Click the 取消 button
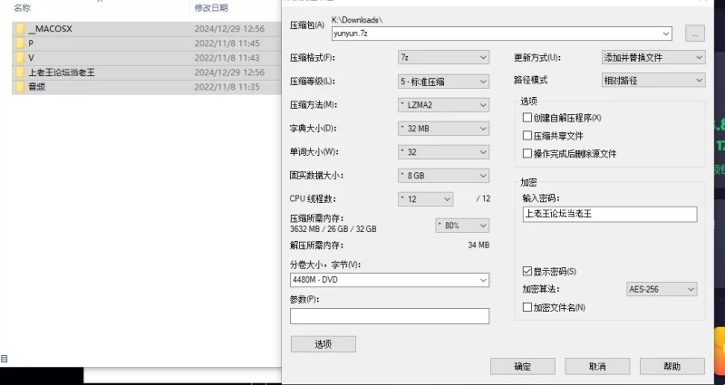725x385 pixels. pyautogui.click(x=597, y=367)
